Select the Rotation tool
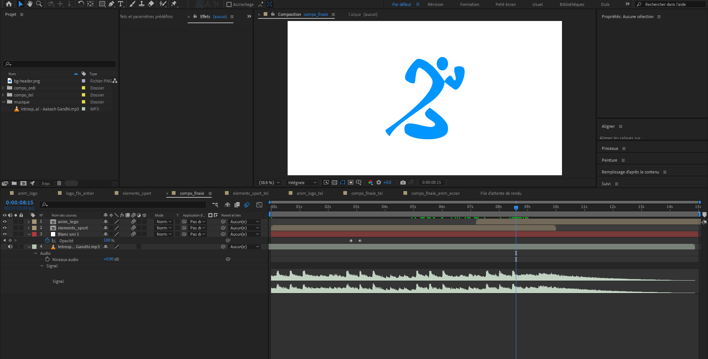 81,4
